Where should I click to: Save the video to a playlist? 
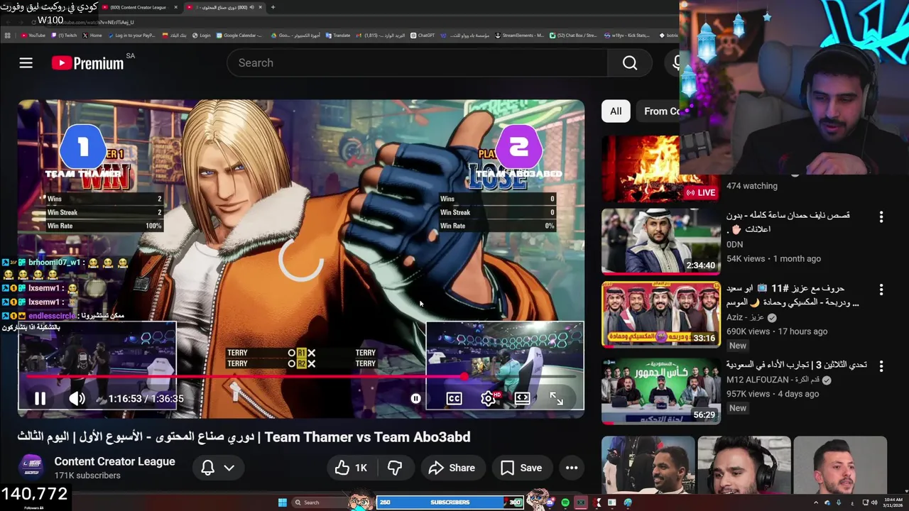tap(521, 468)
